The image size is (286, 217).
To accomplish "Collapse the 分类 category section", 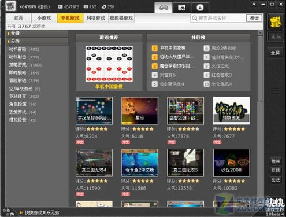I will coord(37,41).
